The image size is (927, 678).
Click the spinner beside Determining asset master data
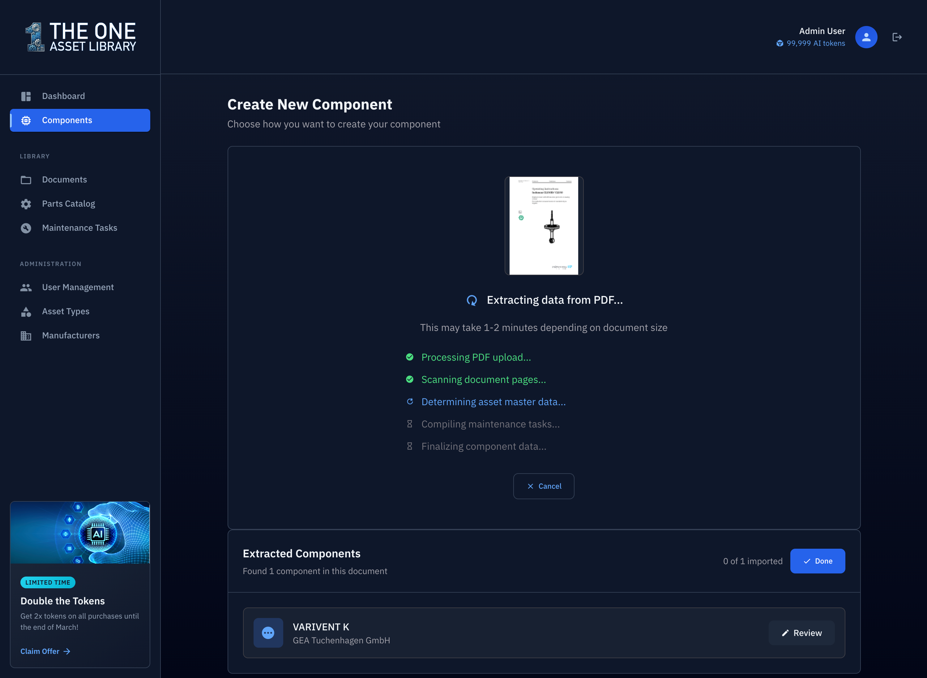click(x=410, y=401)
